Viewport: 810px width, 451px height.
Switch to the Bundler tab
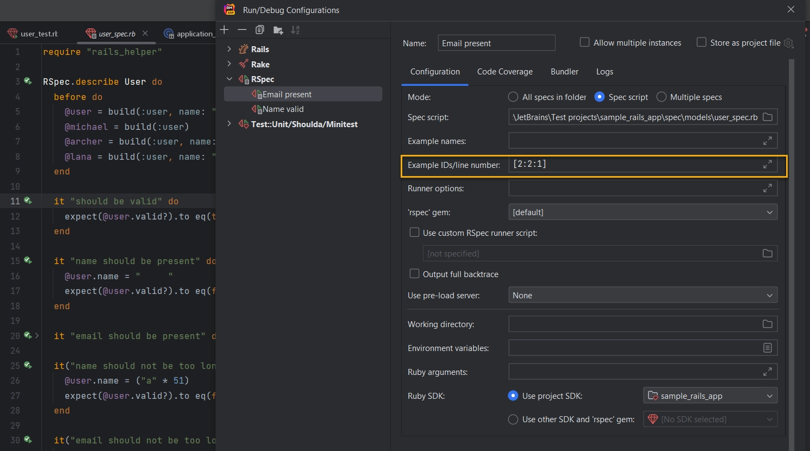564,72
